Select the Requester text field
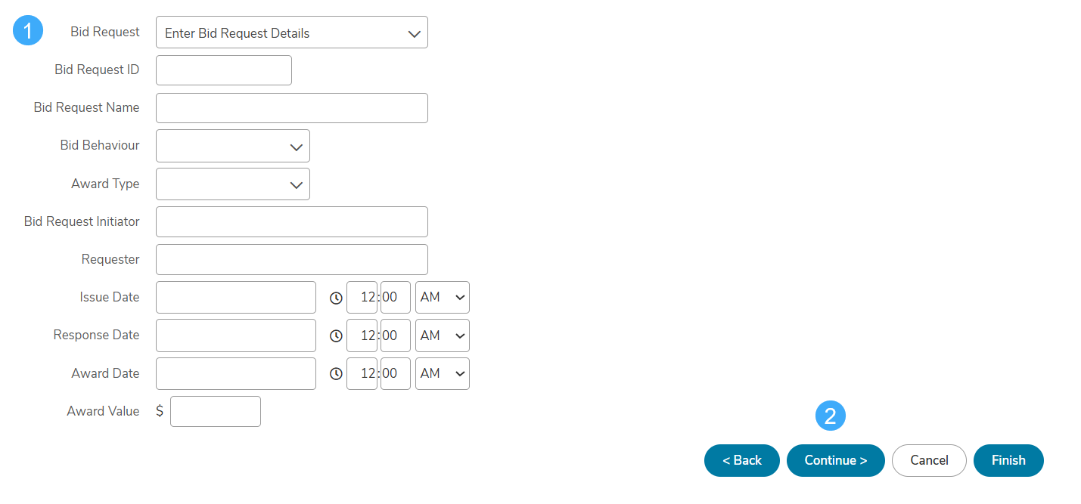1081x504 pixels. pos(292,259)
